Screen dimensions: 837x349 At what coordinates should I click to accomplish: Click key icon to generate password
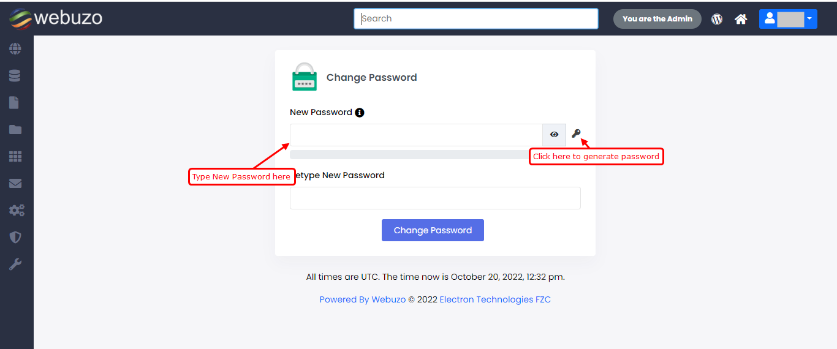tap(576, 133)
